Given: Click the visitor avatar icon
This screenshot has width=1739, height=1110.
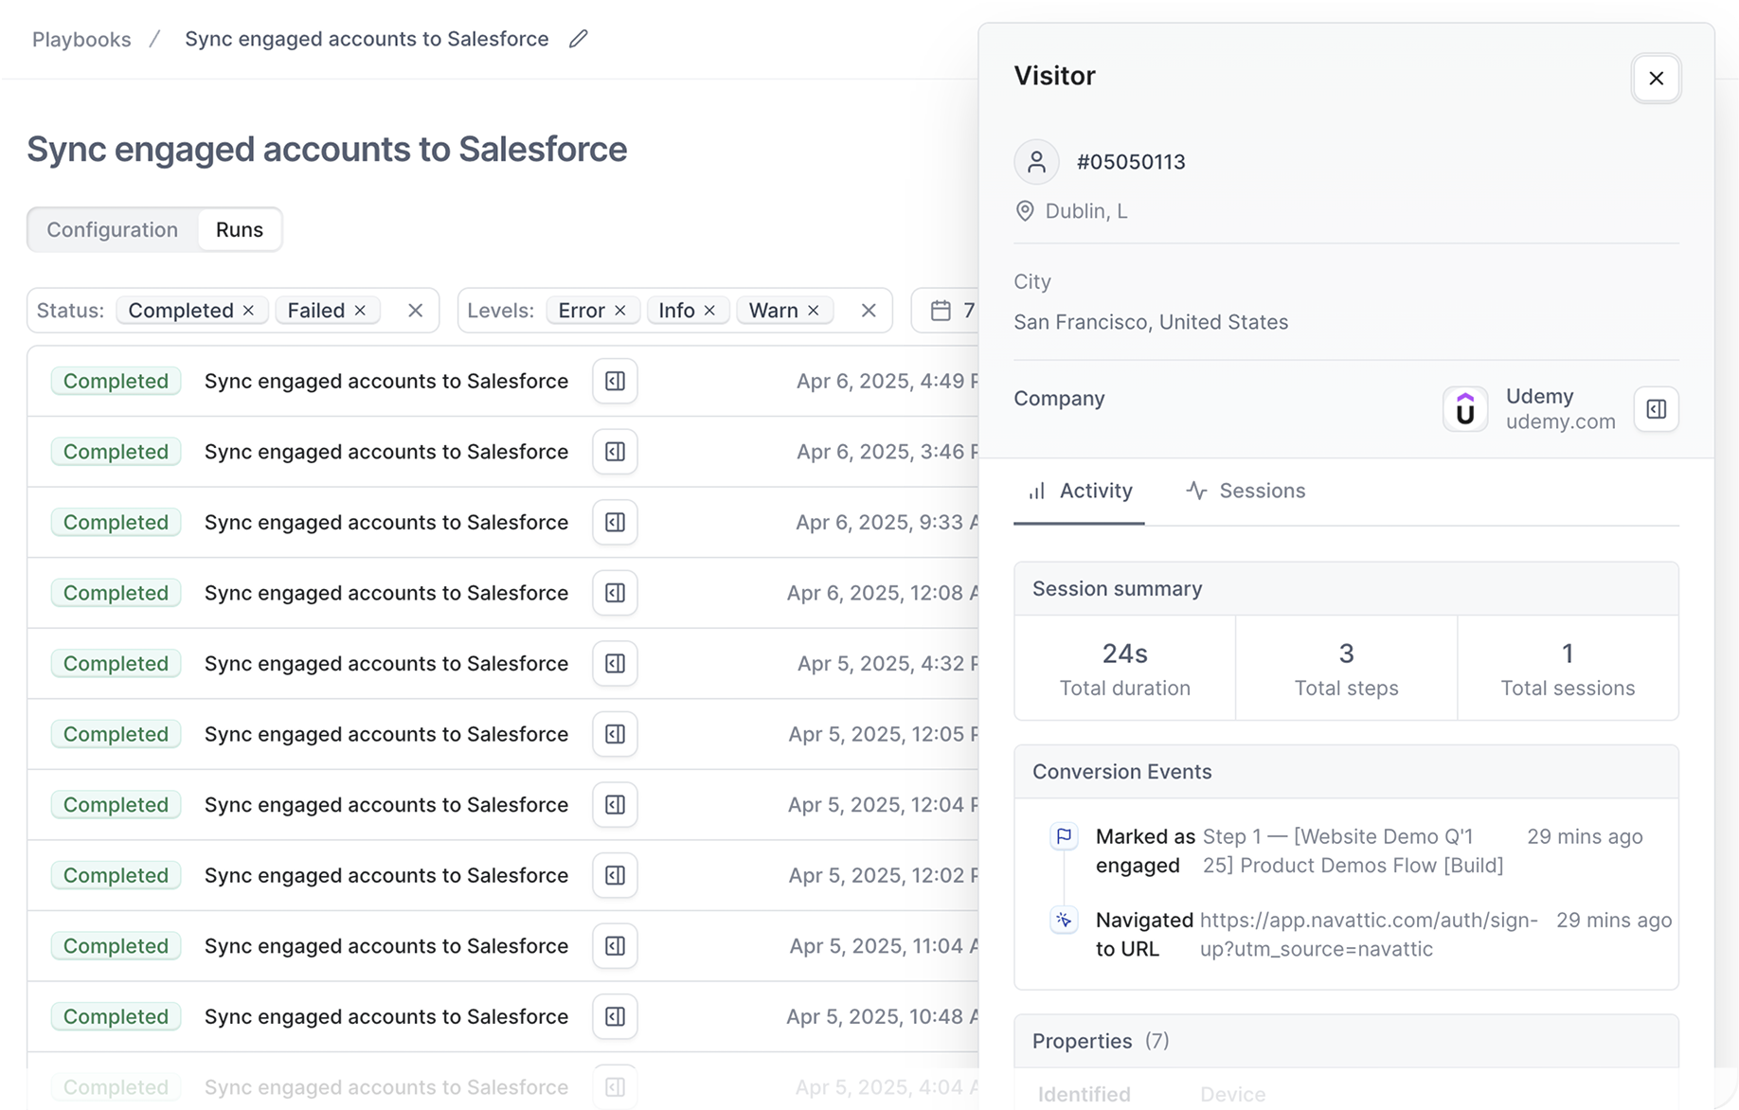Looking at the screenshot, I should point(1036,162).
